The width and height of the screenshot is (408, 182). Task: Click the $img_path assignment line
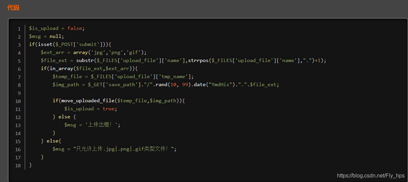coord(166,85)
